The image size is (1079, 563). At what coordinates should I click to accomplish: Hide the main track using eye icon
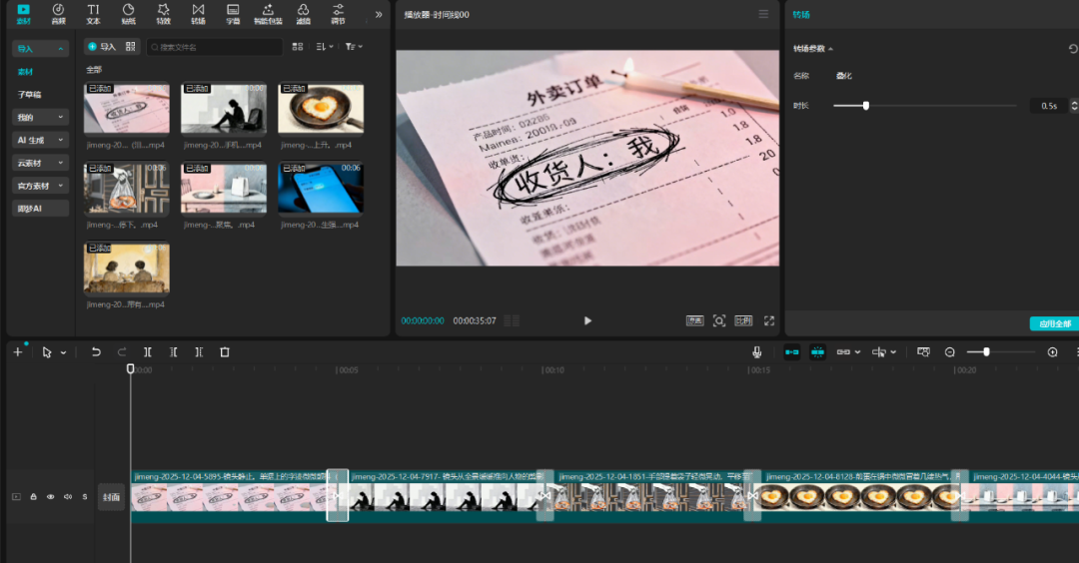point(51,496)
